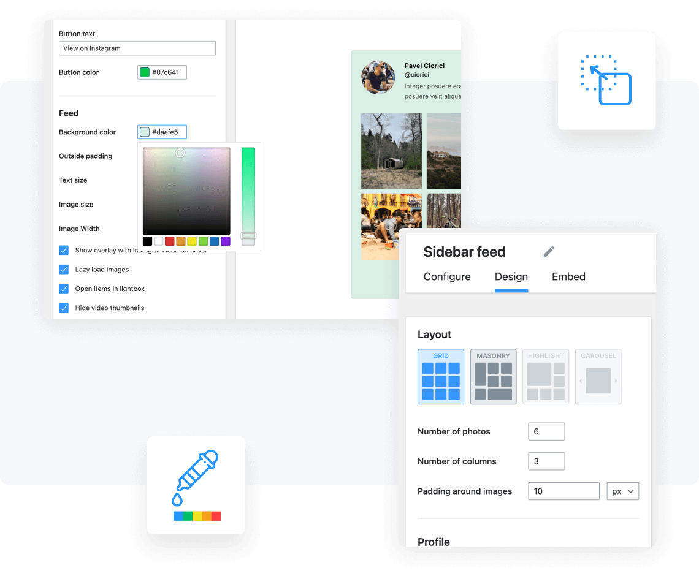The width and height of the screenshot is (699, 576).
Task: Click the color gradient saturation area
Action: click(186, 191)
